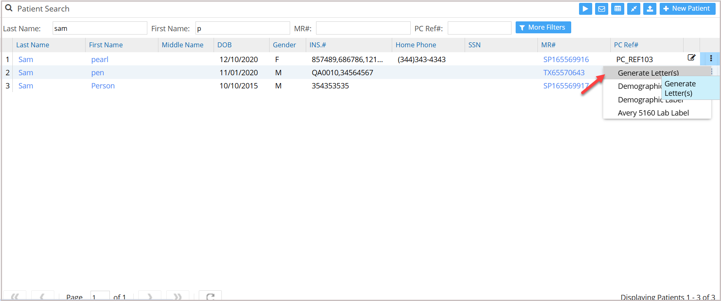Focus the MR# search input box
This screenshot has height=301, width=721.
click(363, 28)
